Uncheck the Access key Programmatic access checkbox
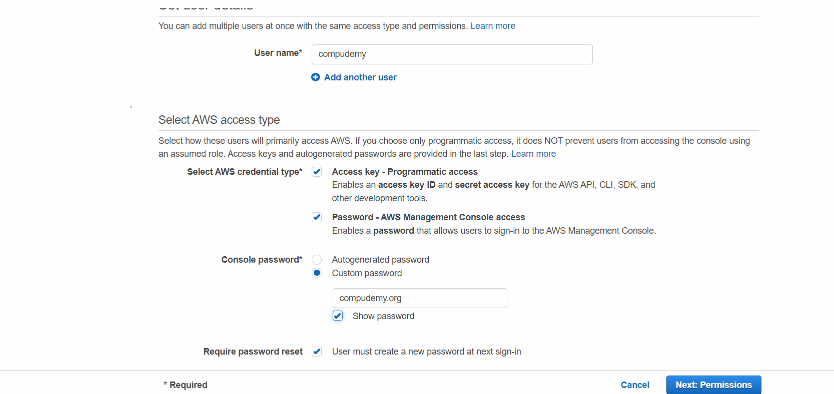 (317, 172)
